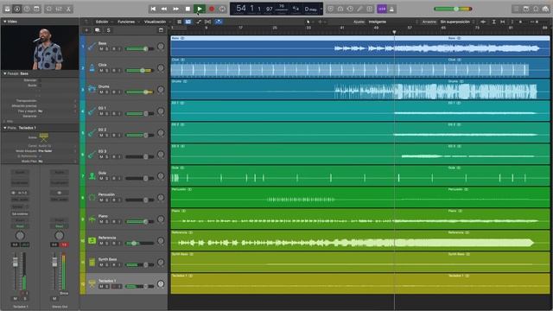
Task: Click the Catch Playhead button
Action: [219, 22]
